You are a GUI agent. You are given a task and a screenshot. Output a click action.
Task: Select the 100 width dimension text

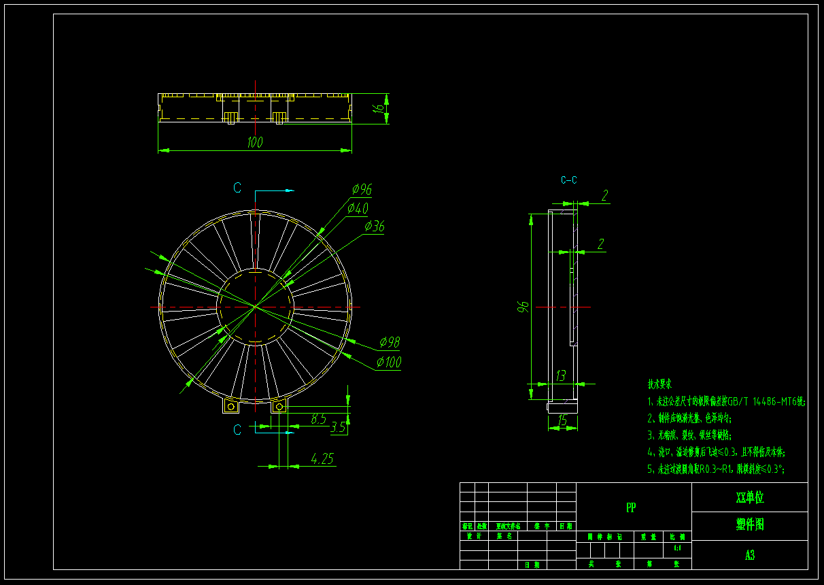click(255, 142)
